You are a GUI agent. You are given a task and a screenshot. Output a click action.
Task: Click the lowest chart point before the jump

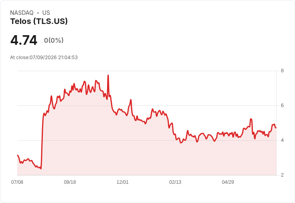(x=41, y=169)
